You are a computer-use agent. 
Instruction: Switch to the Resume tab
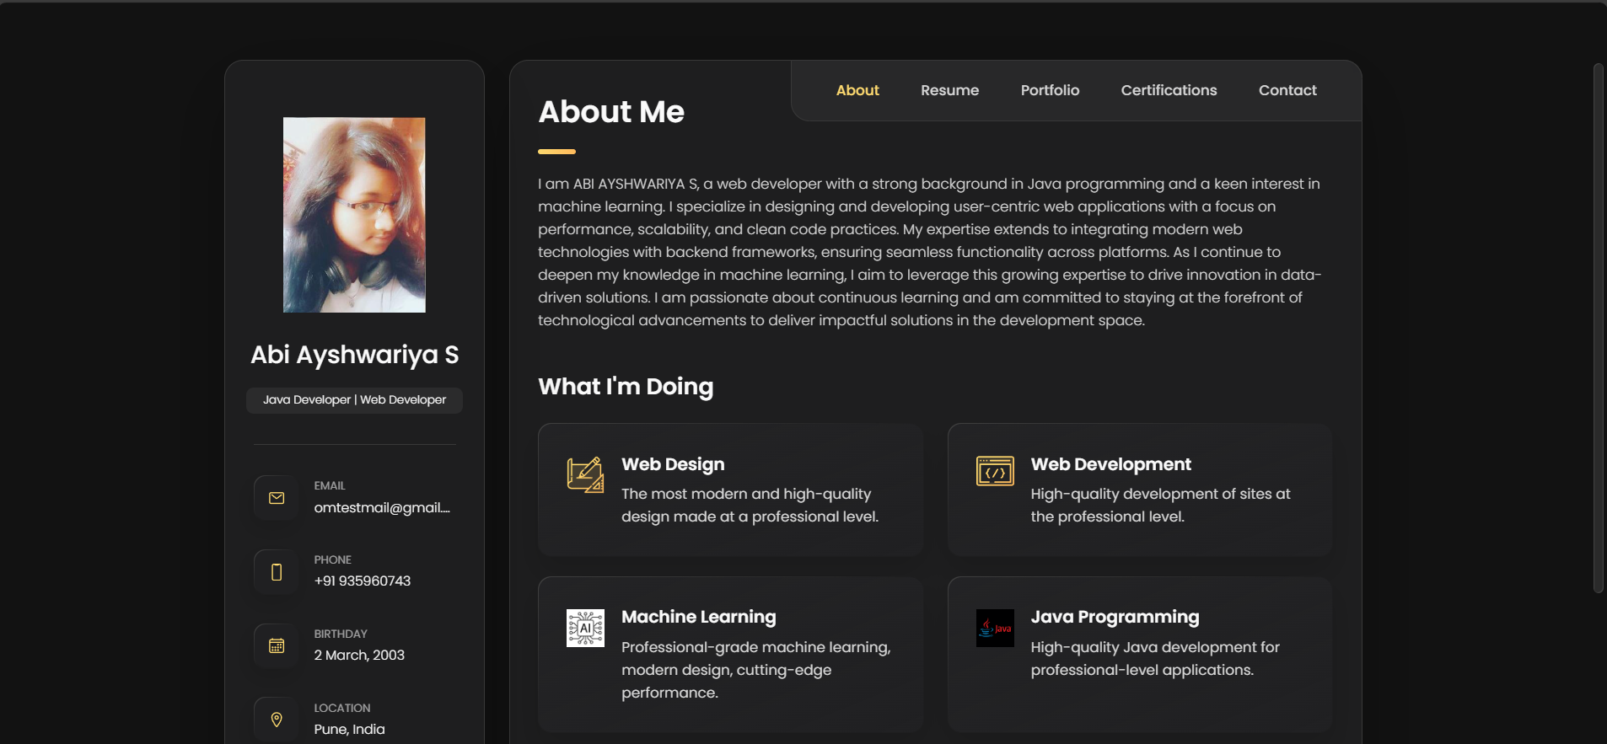pyautogui.click(x=949, y=90)
